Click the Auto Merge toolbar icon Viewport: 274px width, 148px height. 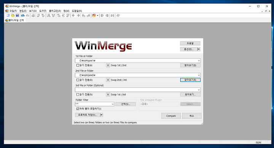coord(112,16)
